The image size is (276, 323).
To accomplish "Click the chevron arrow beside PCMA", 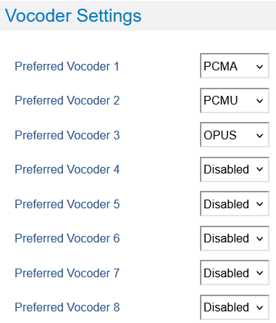I will (x=259, y=67).
